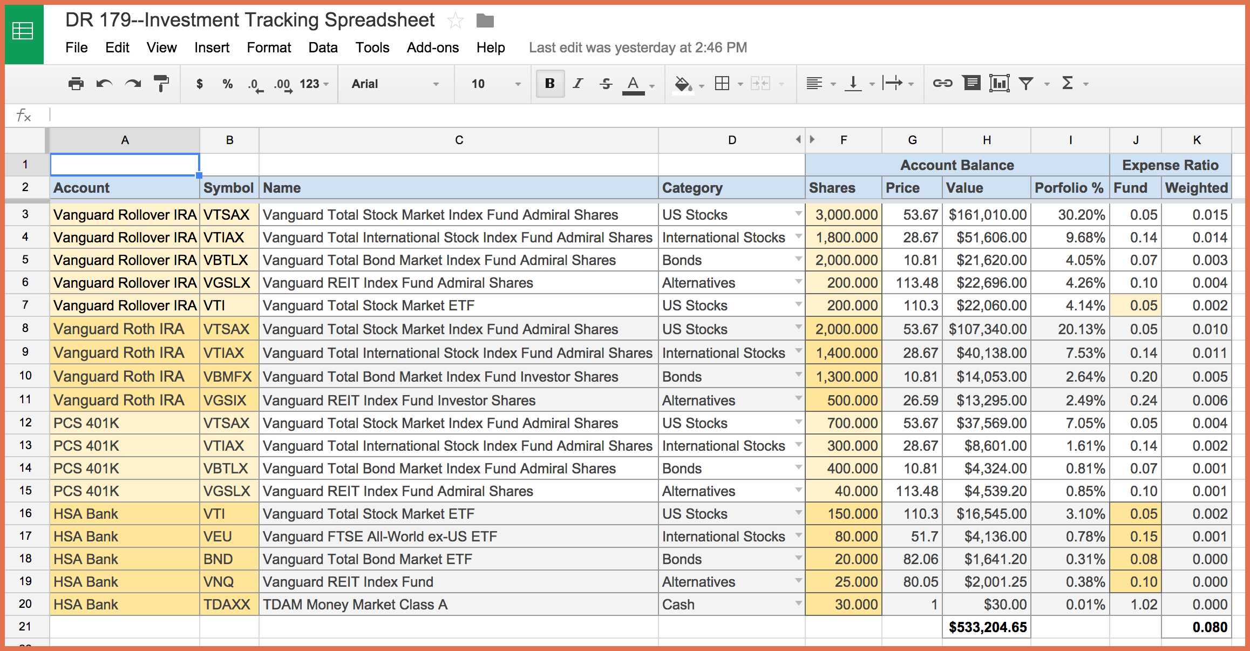Click the sum/sigma icon
The width and height of the screenshot is (1250, 651).
click(x=1070, y=84)
